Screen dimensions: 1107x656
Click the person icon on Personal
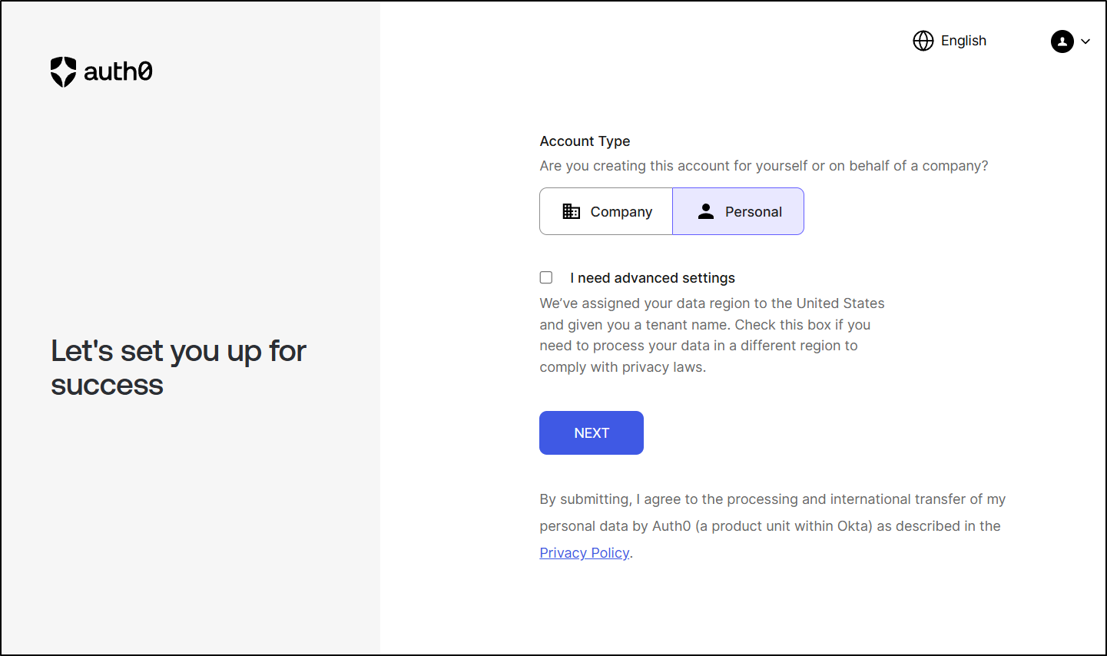click(706, 211)
